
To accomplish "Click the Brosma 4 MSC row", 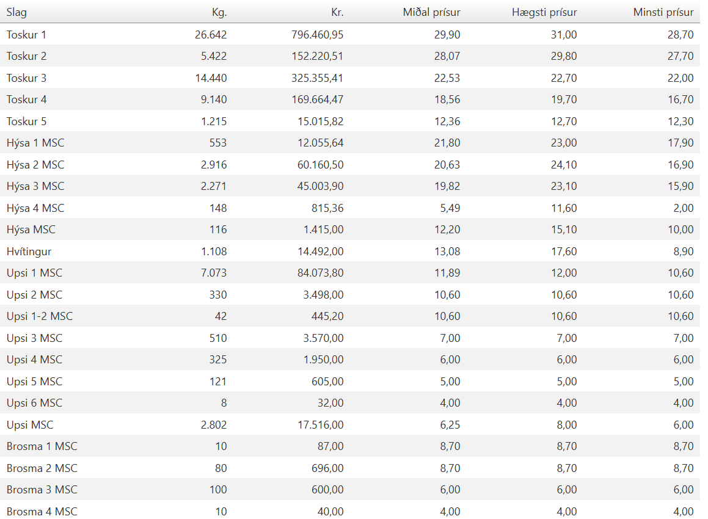I will pos(350,511).
